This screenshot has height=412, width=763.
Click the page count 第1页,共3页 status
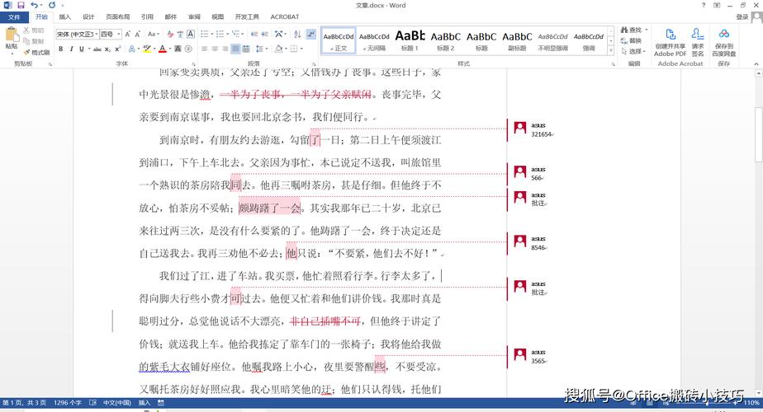pos(24,403)
